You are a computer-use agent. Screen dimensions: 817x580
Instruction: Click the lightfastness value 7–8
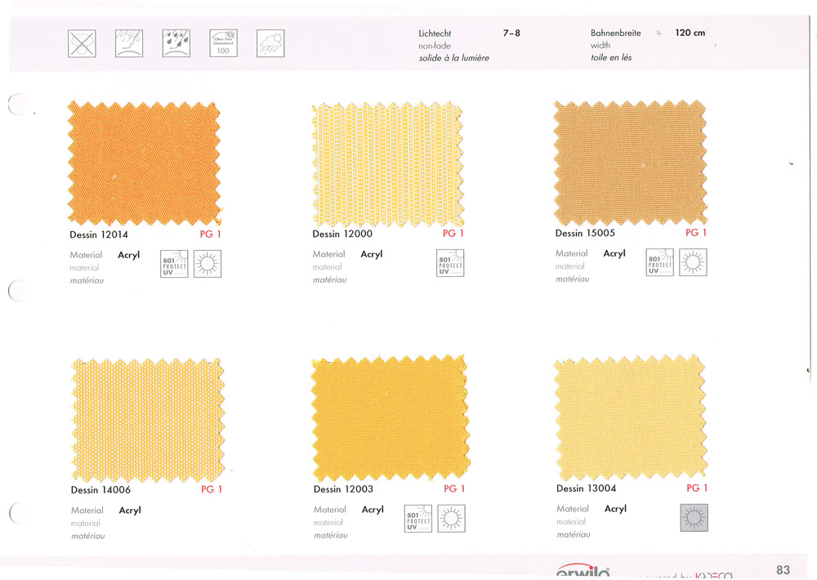[511, 33]
